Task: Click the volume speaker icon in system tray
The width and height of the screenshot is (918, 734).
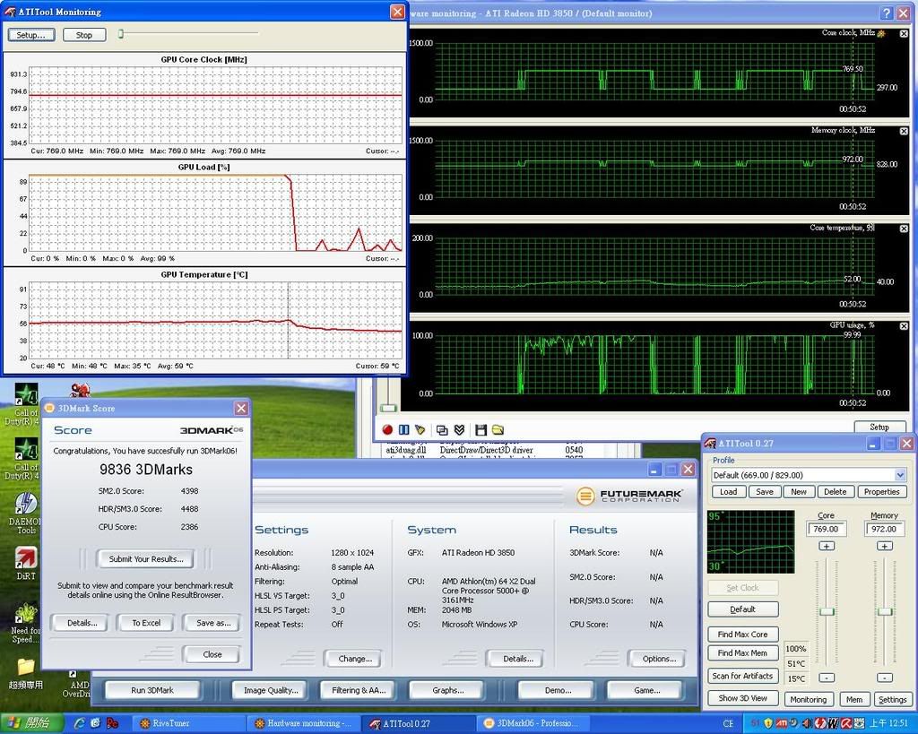Action: [x=807, y=723]
